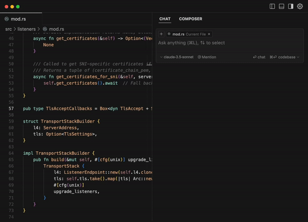Click on 'ListenerEndpoint::new' on line 67
Screen dimensions: 308x222
point(91,172)
